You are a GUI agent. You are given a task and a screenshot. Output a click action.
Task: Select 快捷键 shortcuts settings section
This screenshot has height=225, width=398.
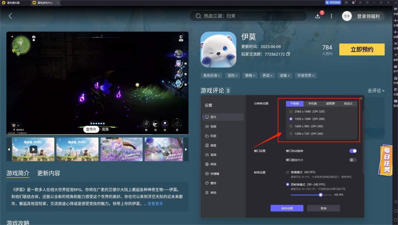point(223,173)
